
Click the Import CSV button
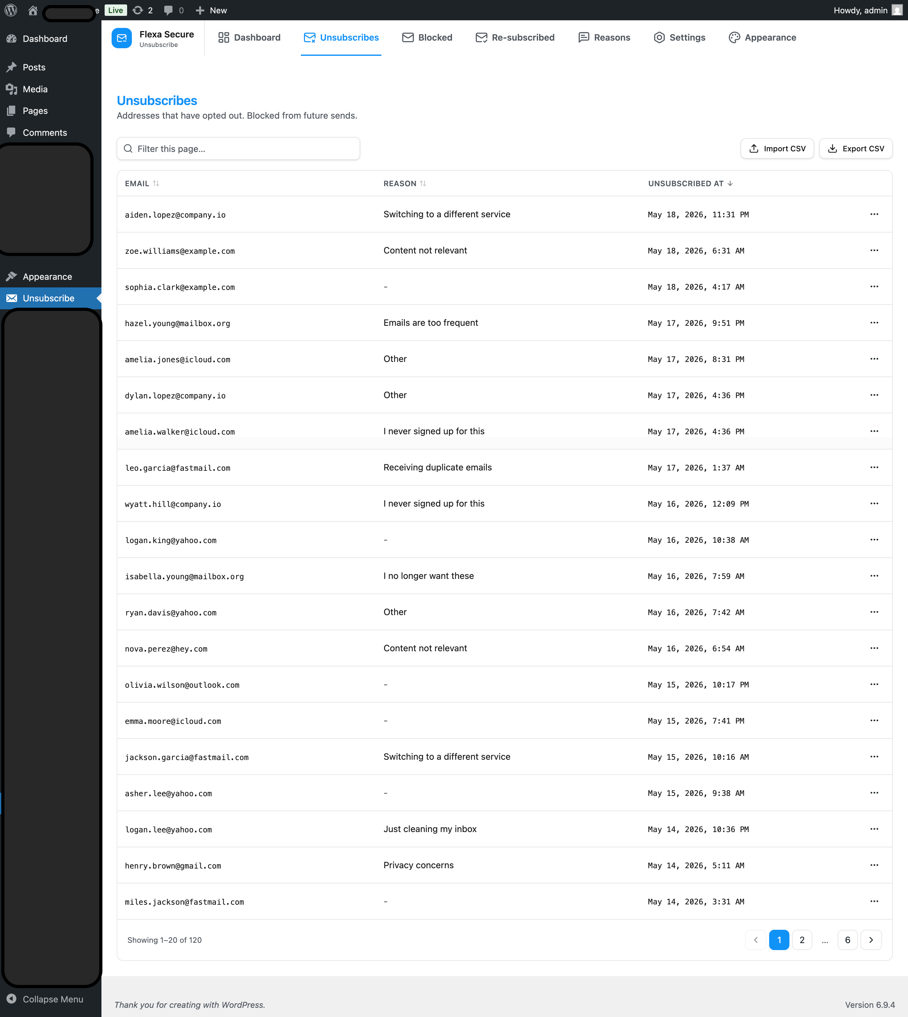[x=777, y=149]
